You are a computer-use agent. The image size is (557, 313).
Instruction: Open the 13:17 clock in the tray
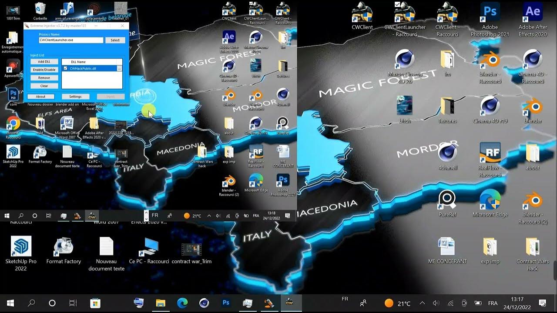[517, 303]
